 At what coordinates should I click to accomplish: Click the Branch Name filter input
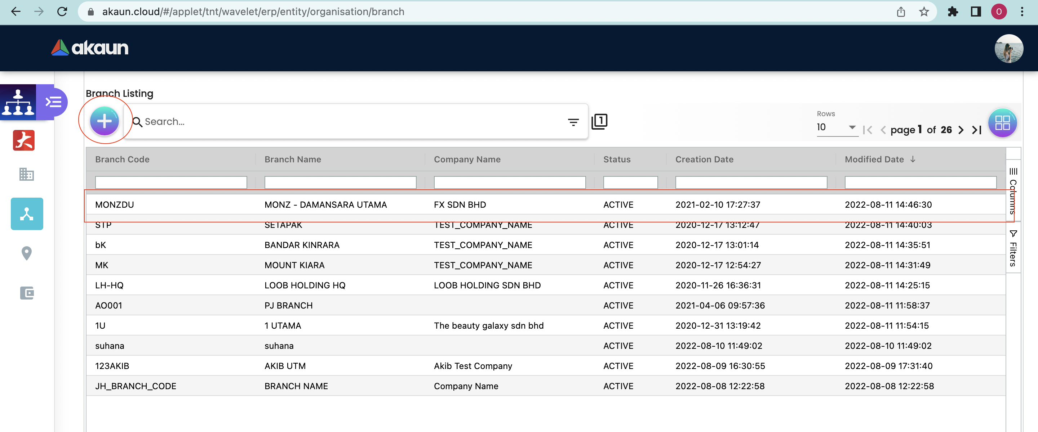[340, 183]
